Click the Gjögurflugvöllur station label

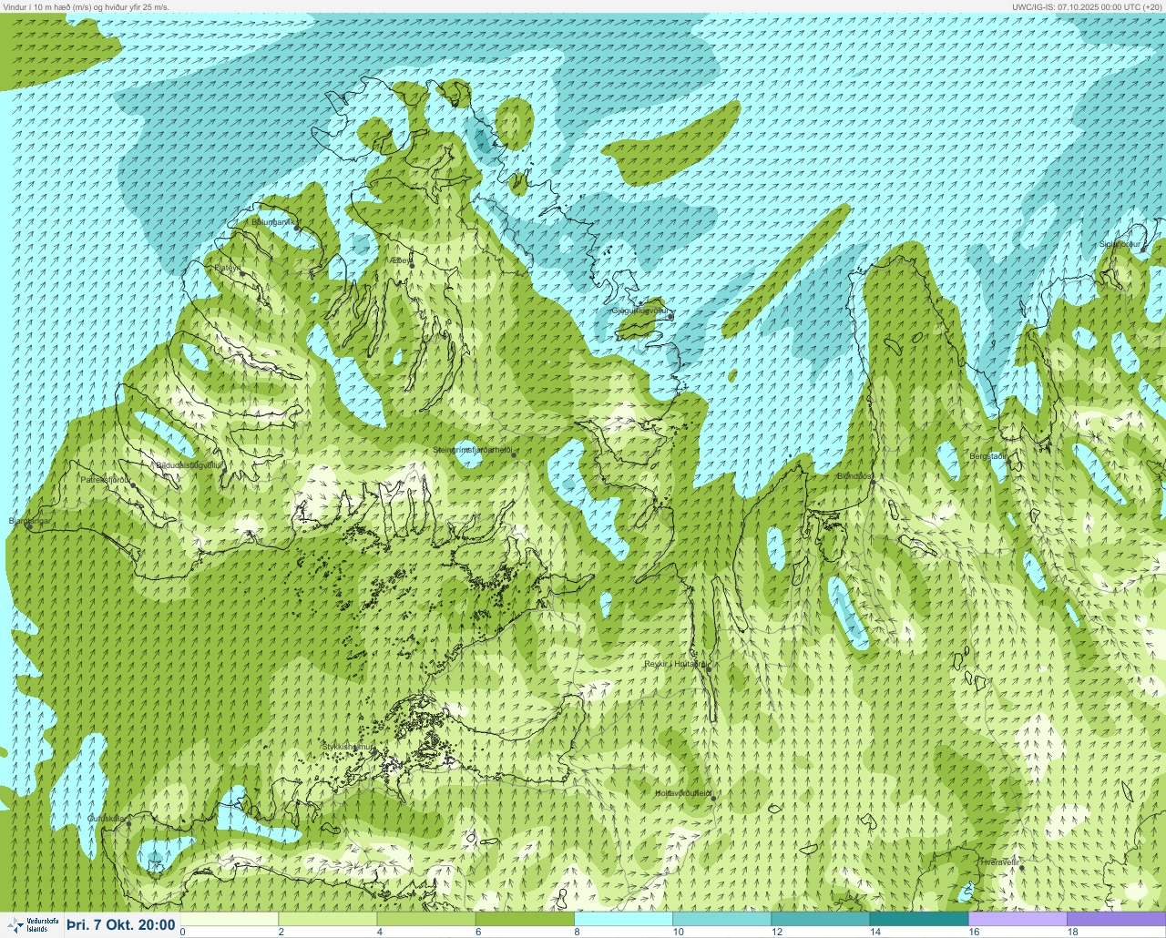tap(641, 311)
